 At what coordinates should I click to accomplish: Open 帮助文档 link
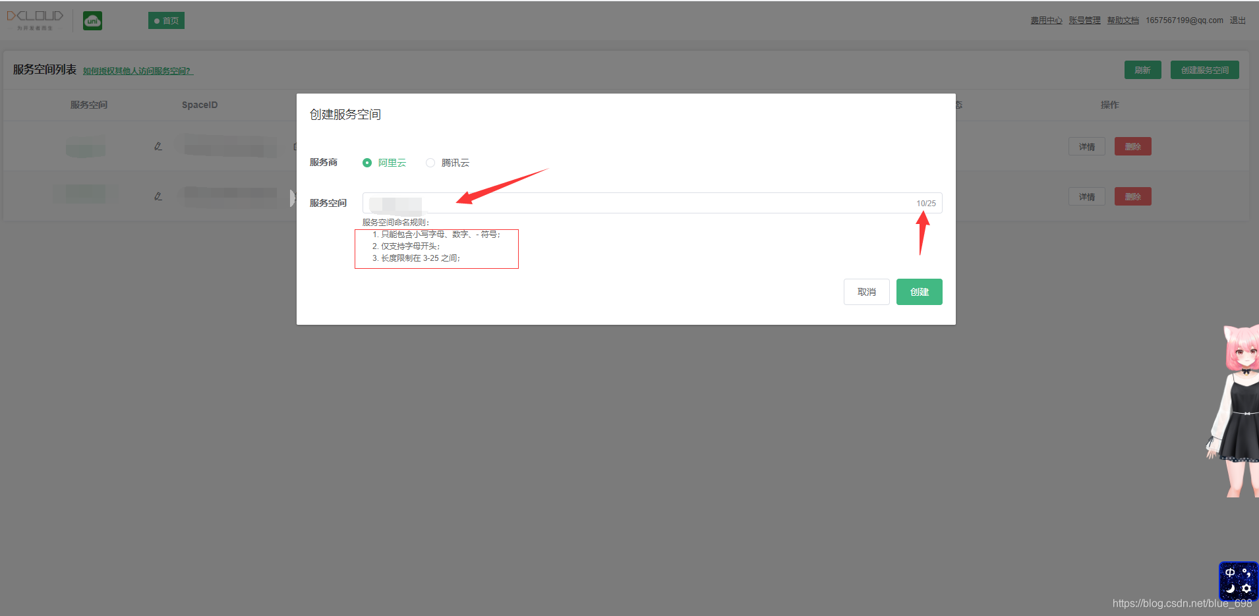coord(1123,20)
